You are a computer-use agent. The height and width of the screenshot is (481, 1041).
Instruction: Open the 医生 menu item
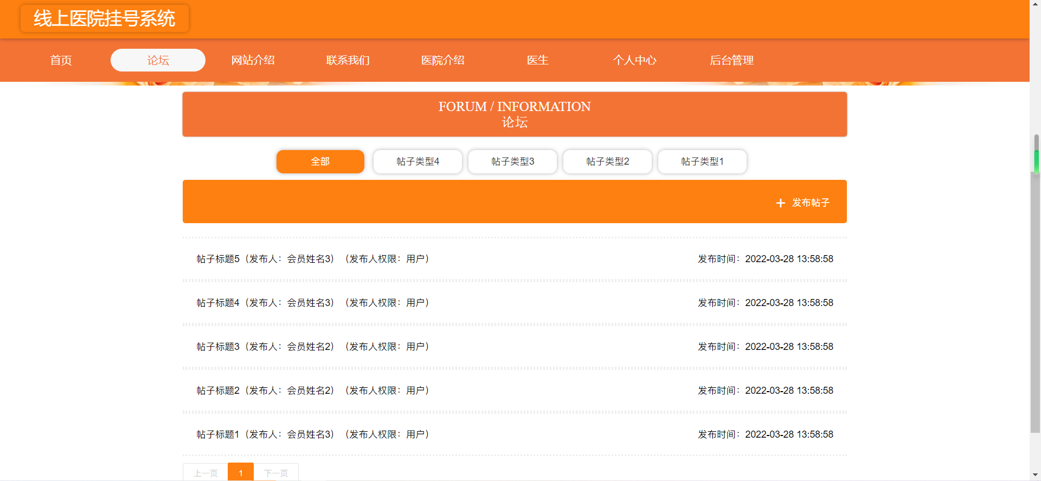(x=538, y=60)
